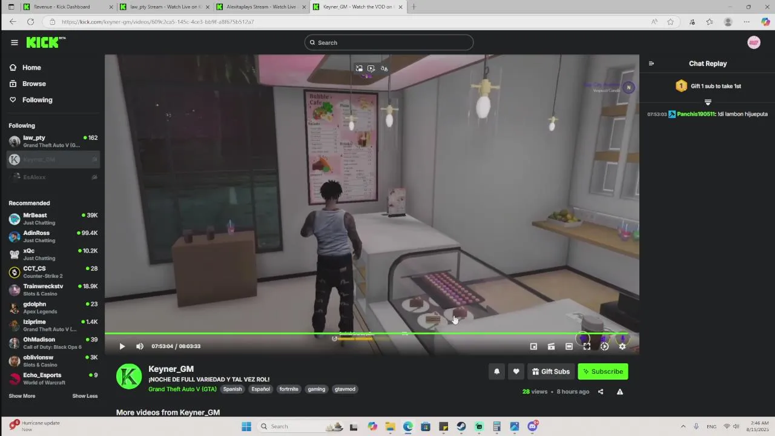Mute the video volume
Screen dimensions: 775x436
140,346
